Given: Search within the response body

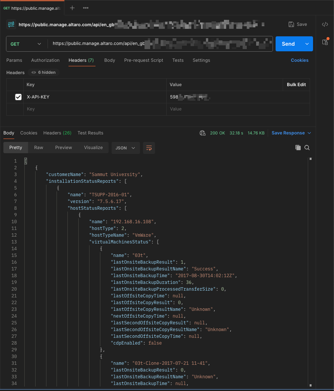Looking at the screenshot, I should (x=307, y=148).
